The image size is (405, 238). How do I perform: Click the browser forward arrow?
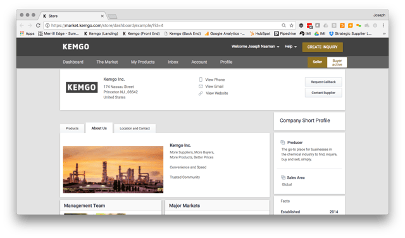click(30, 25)
